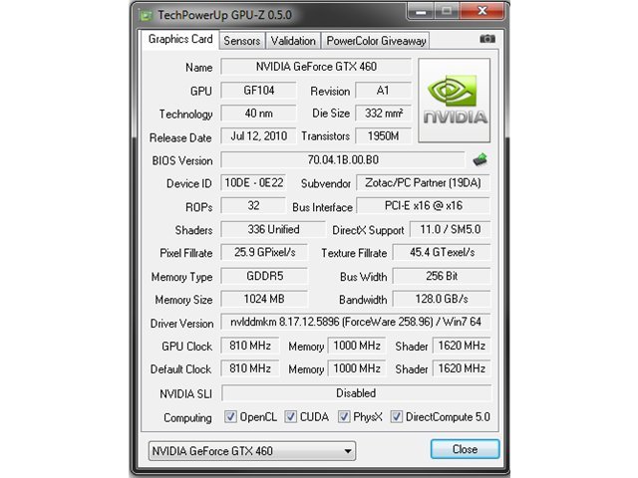Click the Name field showing GTX 460
This screenshot has width=638, height=478.
[x=316, y=67]
